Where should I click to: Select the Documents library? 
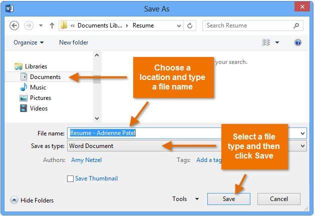pyautogui.click(x=45, y=77)
